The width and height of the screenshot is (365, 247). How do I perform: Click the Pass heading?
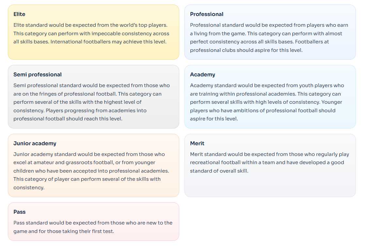point(20,212)
